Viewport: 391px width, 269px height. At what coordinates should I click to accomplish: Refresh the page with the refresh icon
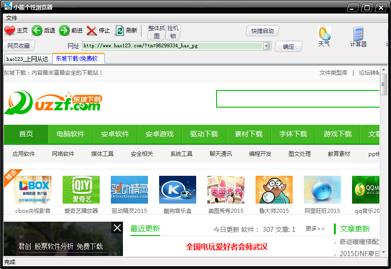[120, 31]
